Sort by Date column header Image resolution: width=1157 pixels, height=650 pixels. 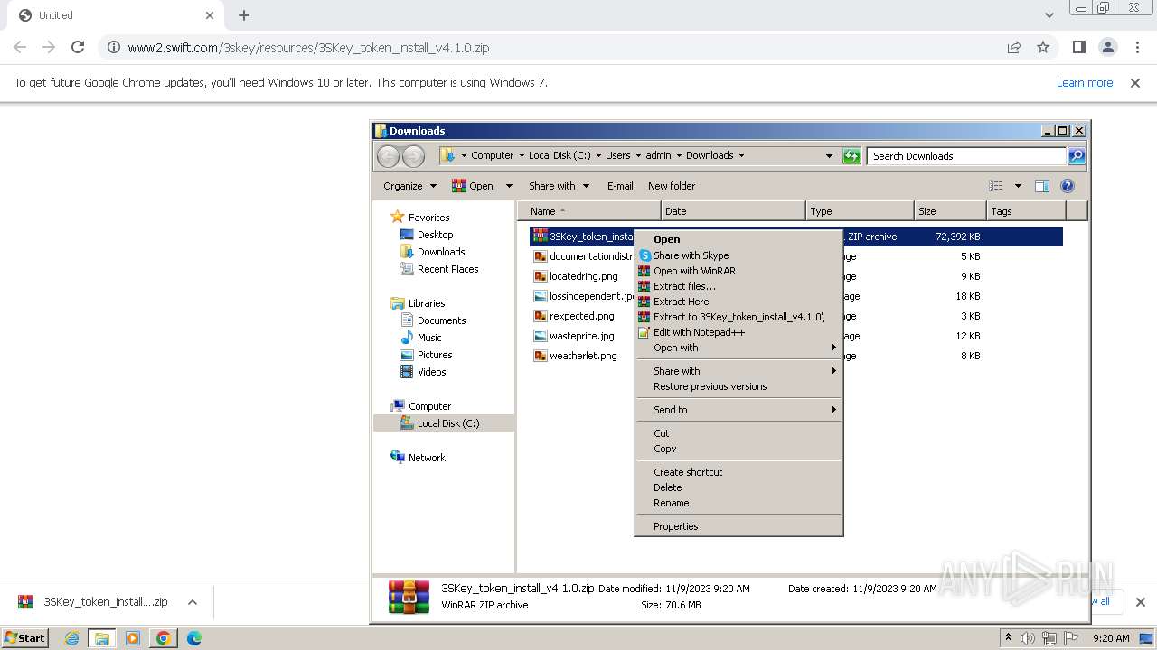[x=733, y=211]
